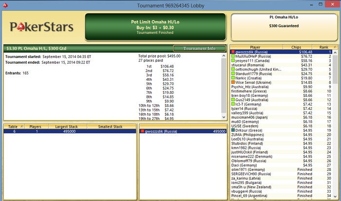The width and height of the screenshot is (341, 201).
Task: Select LeeDL10 (Australia) row
Action: pos(281,139)
